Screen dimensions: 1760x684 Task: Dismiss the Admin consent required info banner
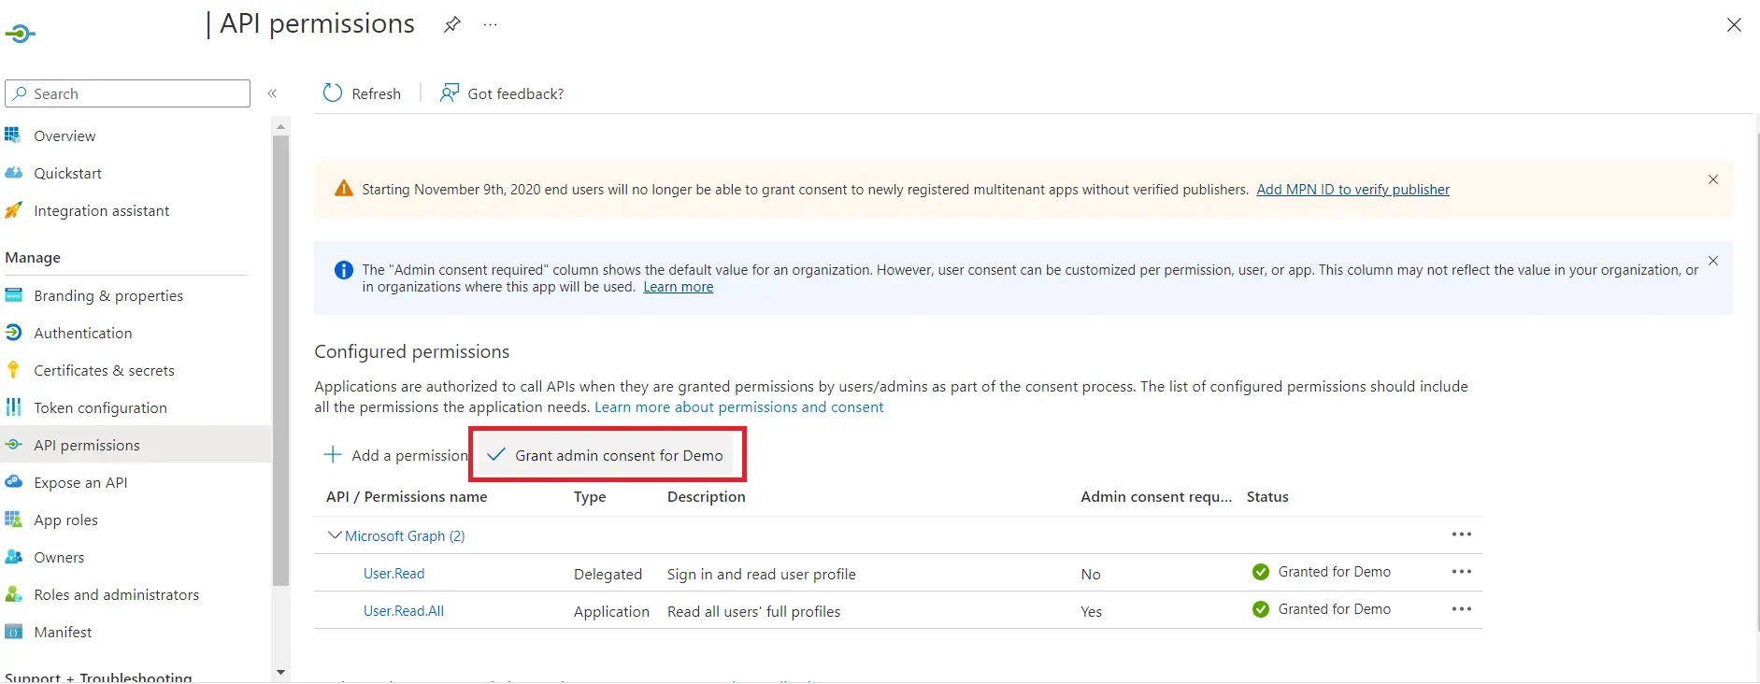coord(1713,261)
